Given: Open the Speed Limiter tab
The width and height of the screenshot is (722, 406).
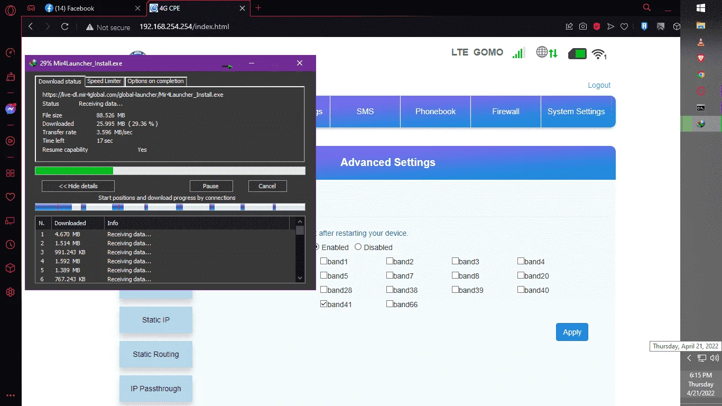Looking at the screenshot, I should 104,81.
